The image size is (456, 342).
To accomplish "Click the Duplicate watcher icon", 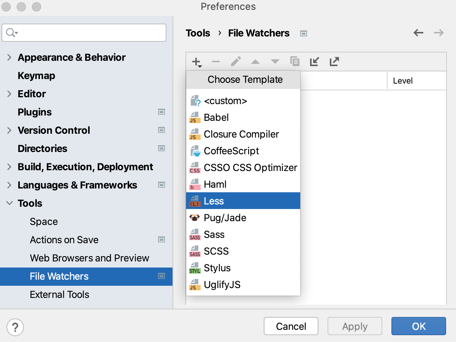I will point(295,61).
